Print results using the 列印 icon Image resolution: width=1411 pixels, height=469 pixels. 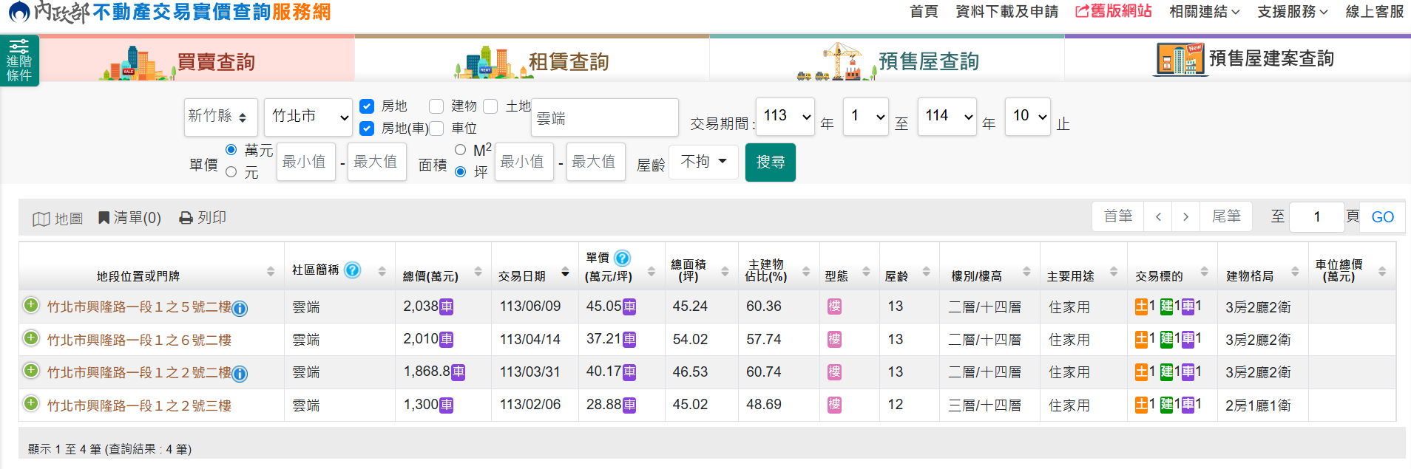click(203, 218)
